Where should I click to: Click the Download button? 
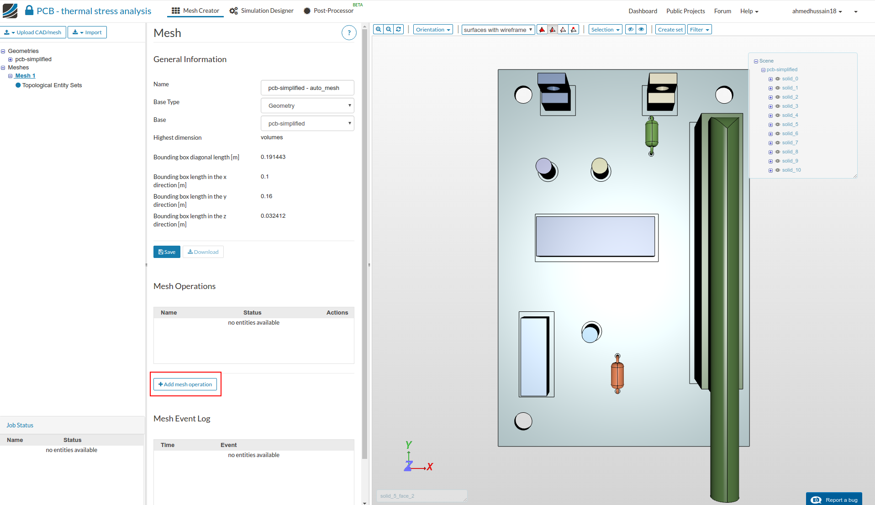[x=203, y=252]
